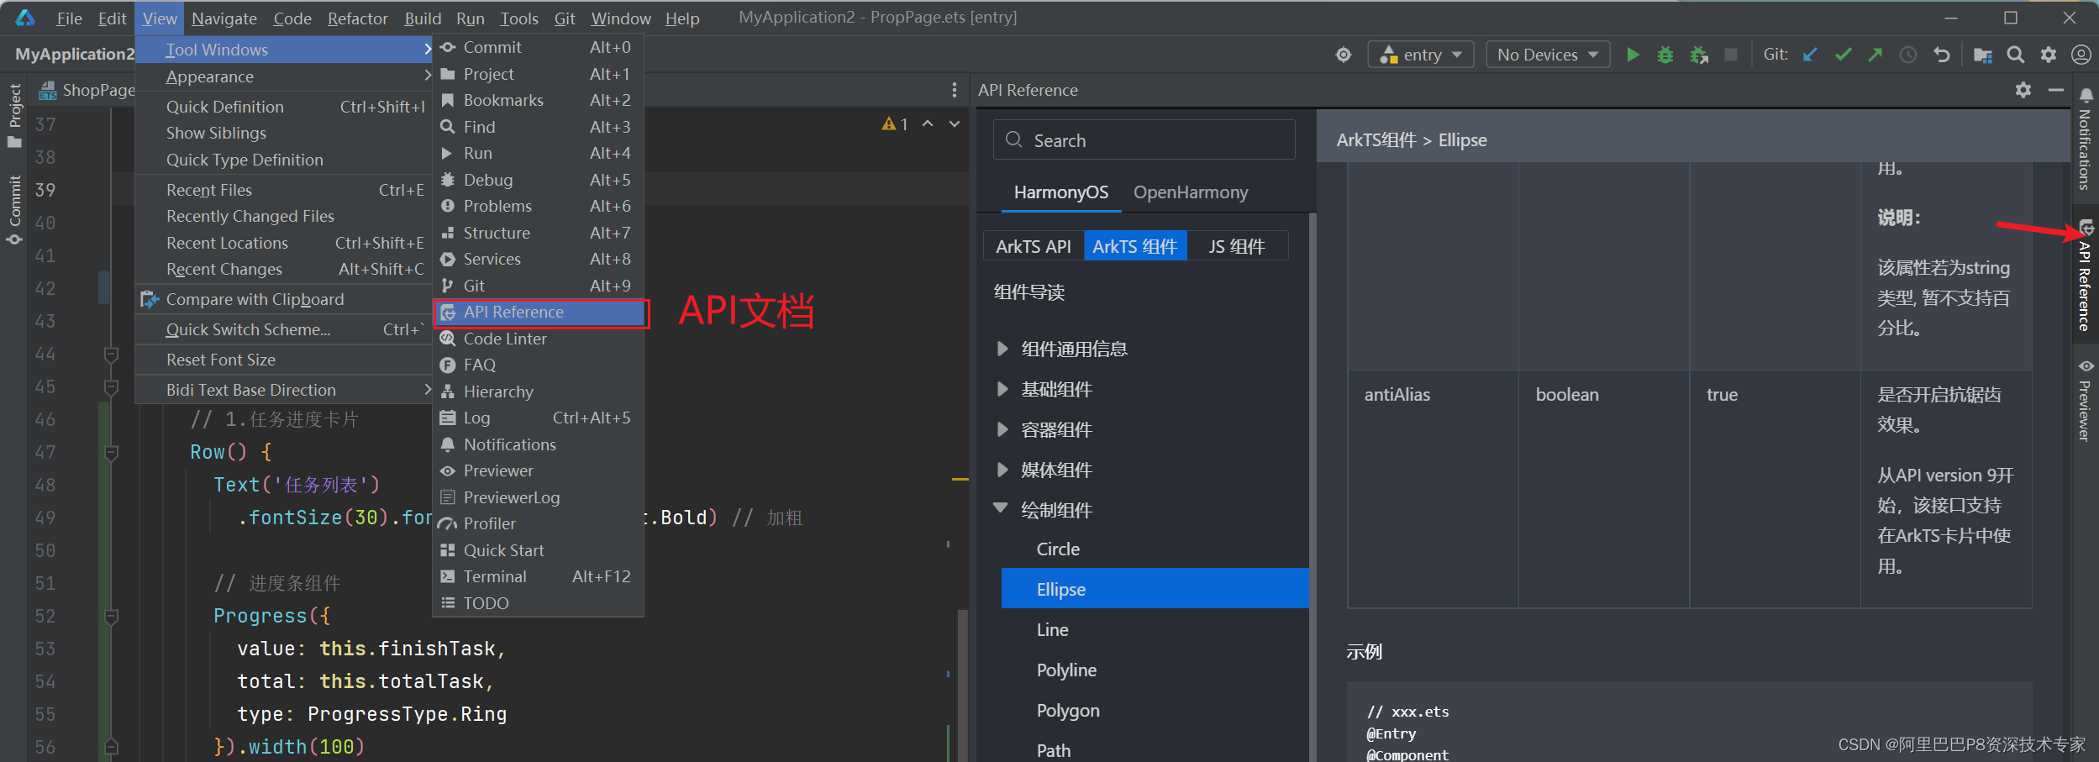
Task: Pull changes with the blue Git update arrow
Action: click(x=1809, y=54)
